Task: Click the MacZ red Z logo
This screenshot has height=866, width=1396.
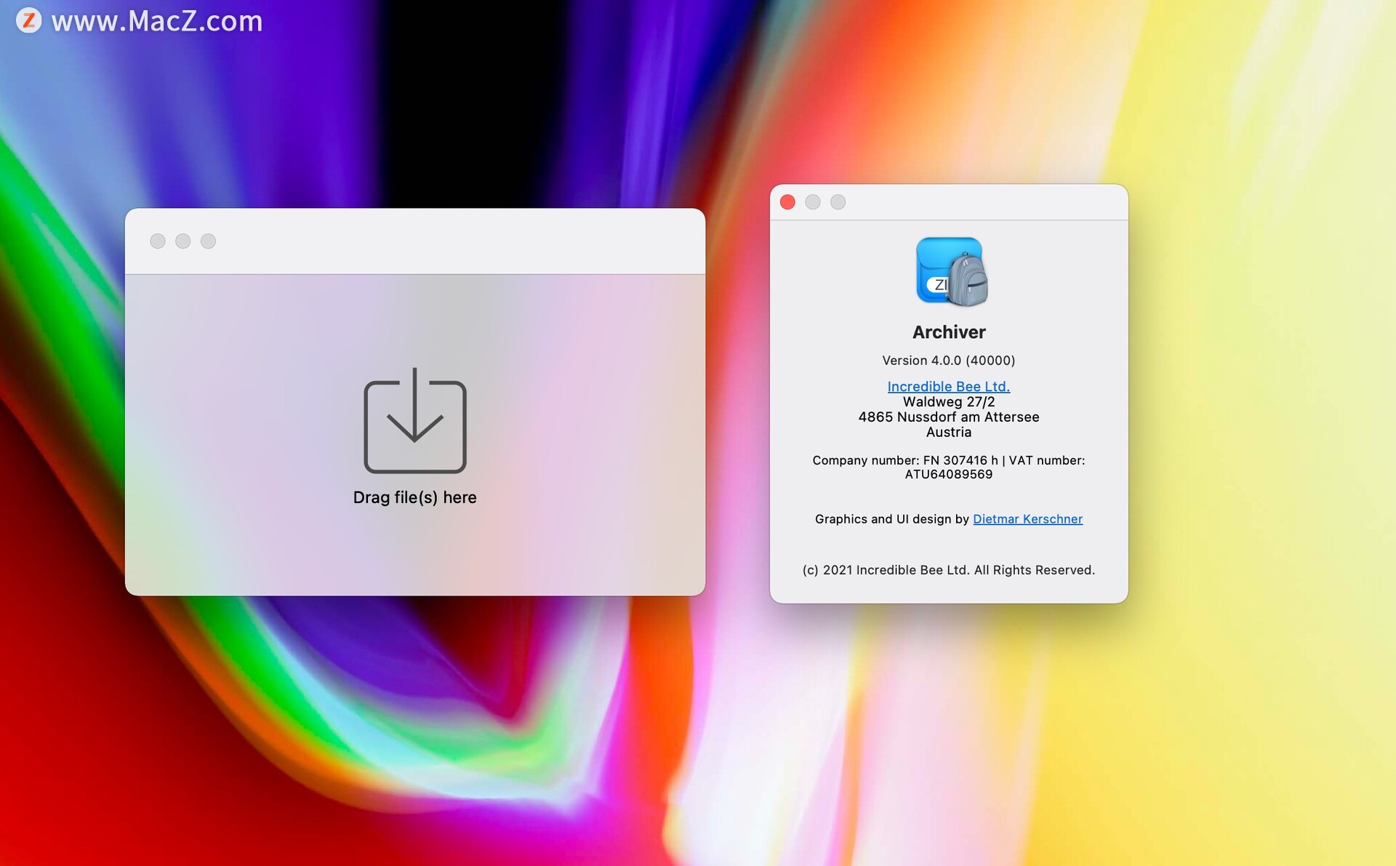Action: click(29, 20)
